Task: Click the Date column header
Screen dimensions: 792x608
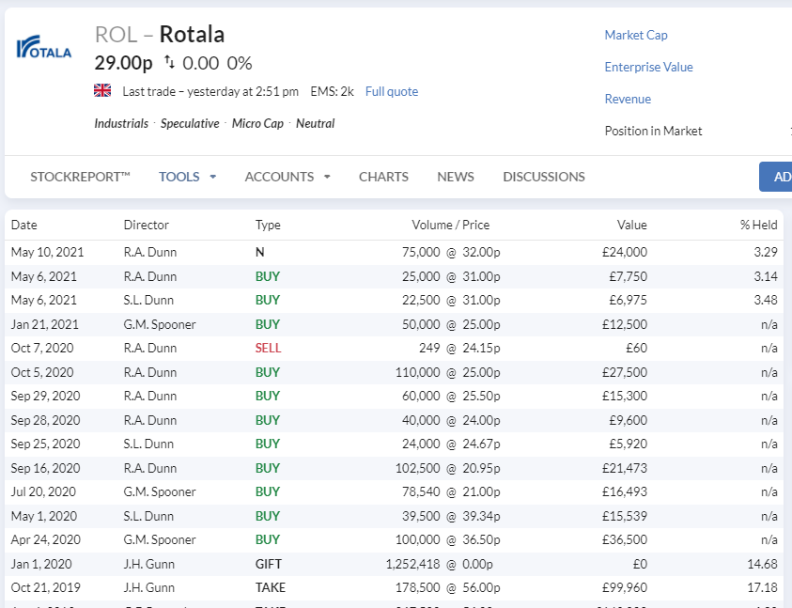Action: [23, 225]
